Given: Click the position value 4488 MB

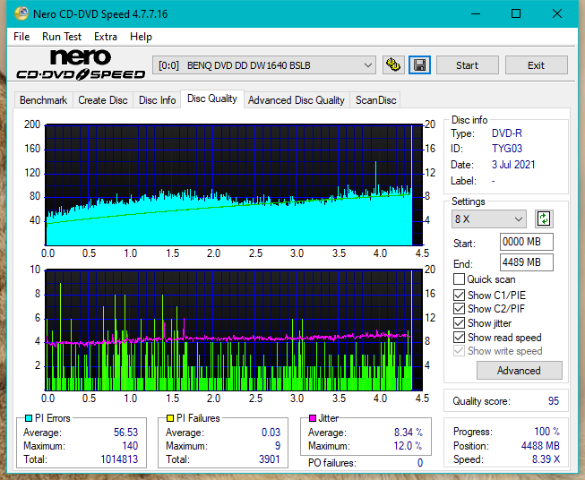Looking at the screenshot, I should 540,446.
